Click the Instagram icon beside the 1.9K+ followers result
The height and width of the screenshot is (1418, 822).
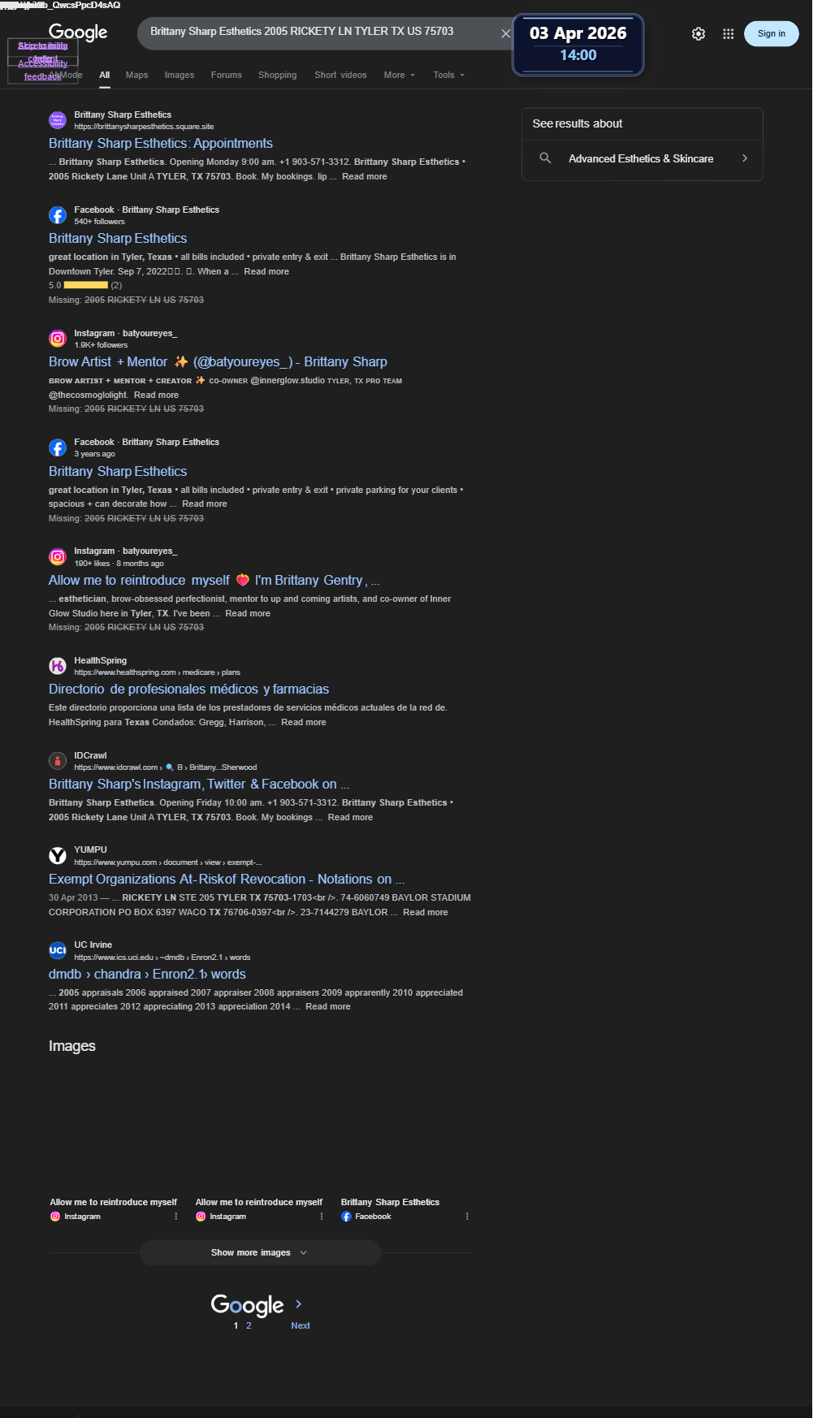58,339
